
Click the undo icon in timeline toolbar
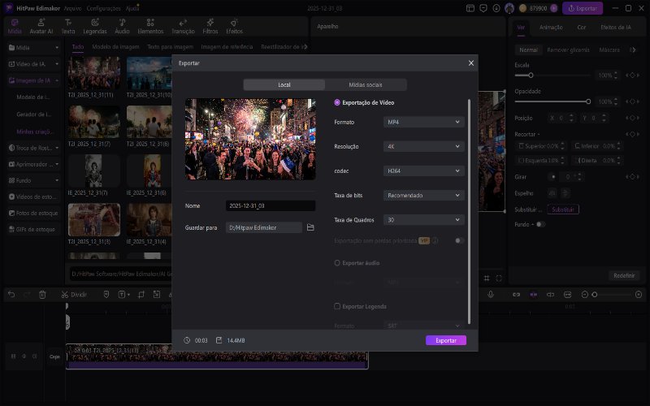pos(11,295)
